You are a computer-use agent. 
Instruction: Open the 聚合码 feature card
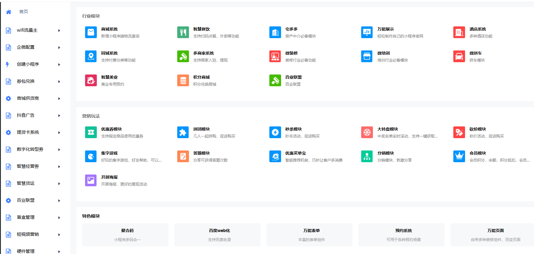coord(125,235)
